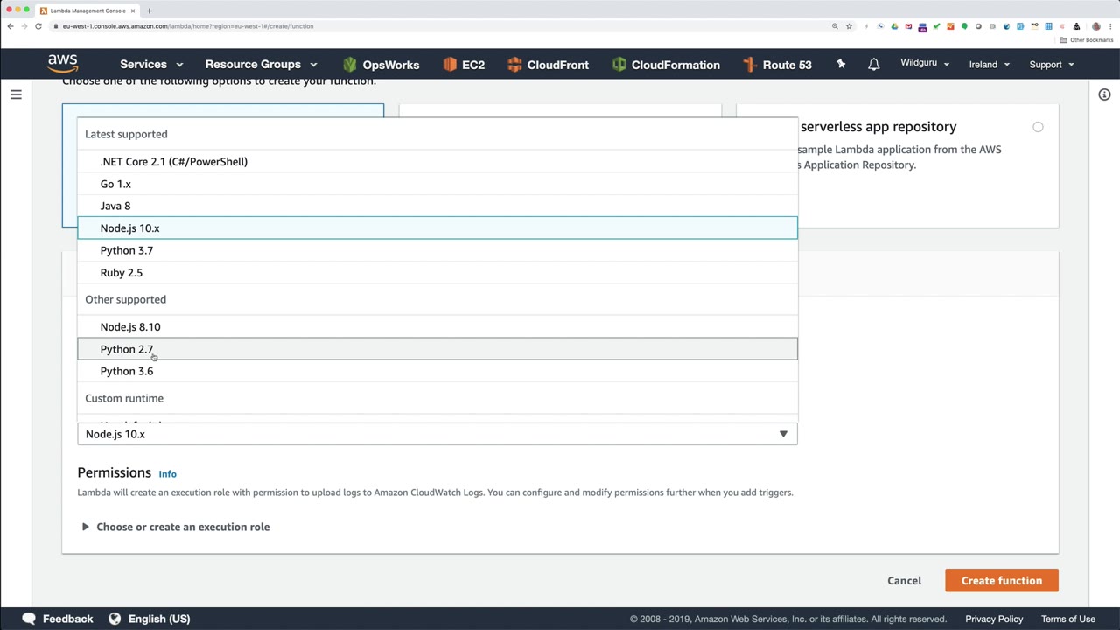Select .NET Core 2.1 (C#/PowerShell) runtime
The width and height of the screenshot is (1120, 630).
pyautogui.click(x=437, y=162)
